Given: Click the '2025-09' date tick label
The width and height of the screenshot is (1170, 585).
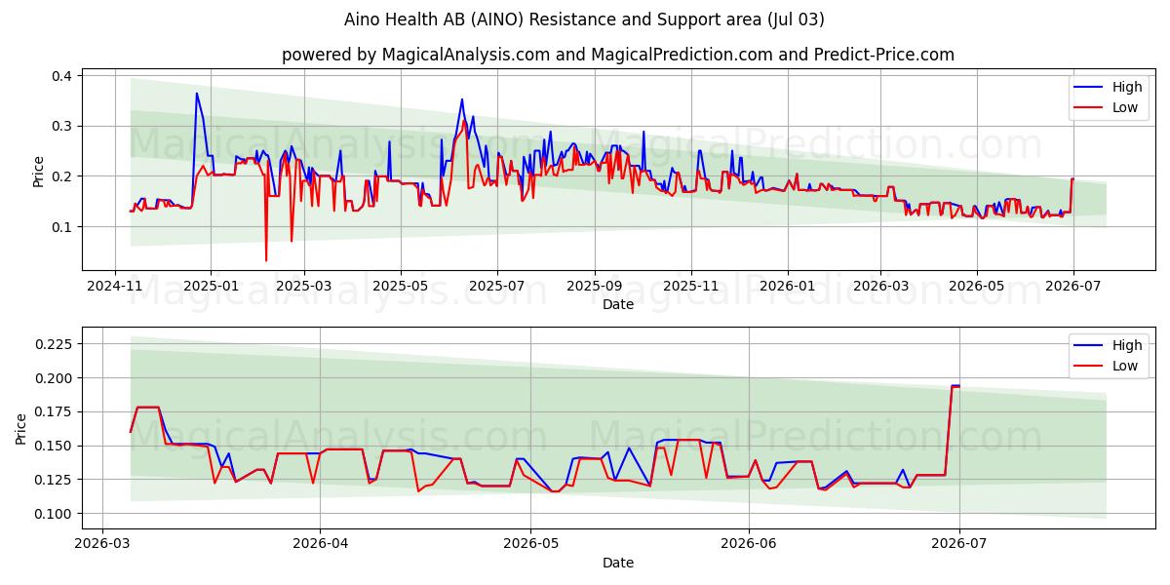Looking at the screenshot, I should pyautogui.click(x=594, y=286).
